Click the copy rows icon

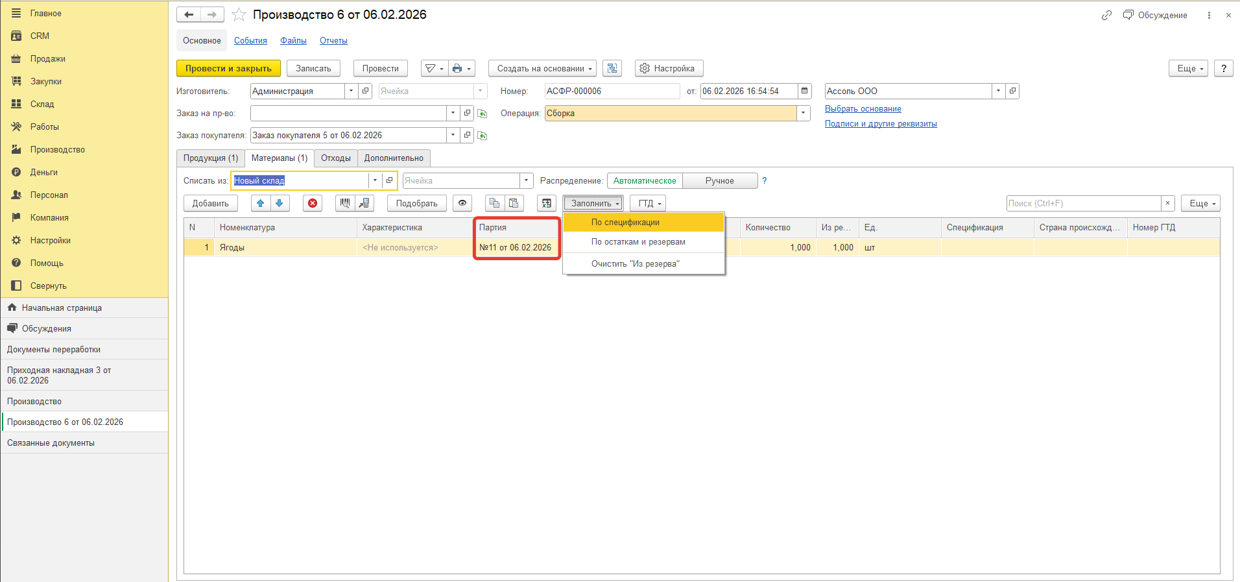494,203
